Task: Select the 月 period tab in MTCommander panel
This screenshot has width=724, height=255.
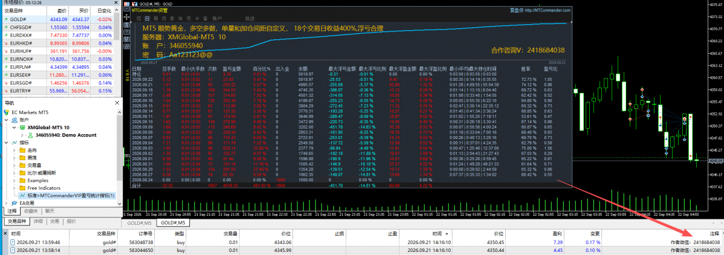Action: [x=164, y=19]
